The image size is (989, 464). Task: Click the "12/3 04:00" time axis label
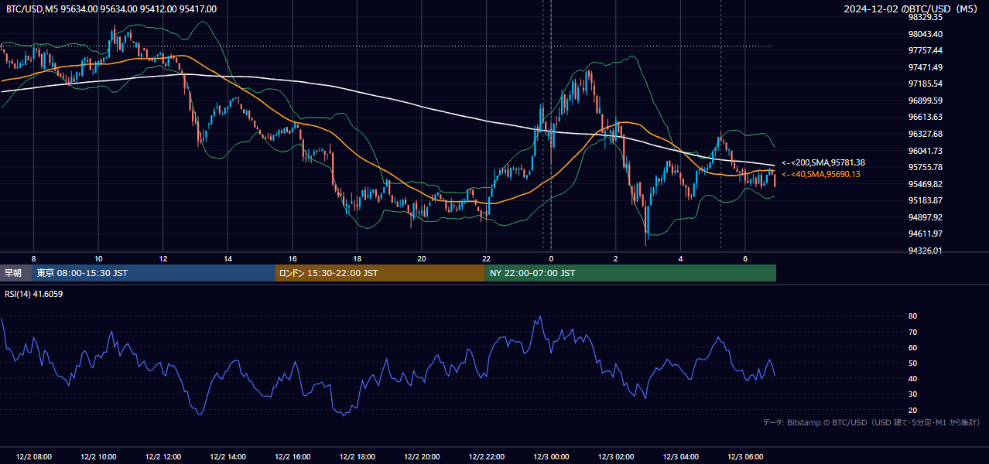pyautogui.click(x=681, y=457)
